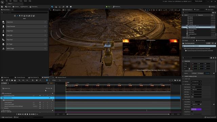Click the Sequencer find/search magnifier icon
The height and width of the screenshot is (122, 217).
[9, 80]
